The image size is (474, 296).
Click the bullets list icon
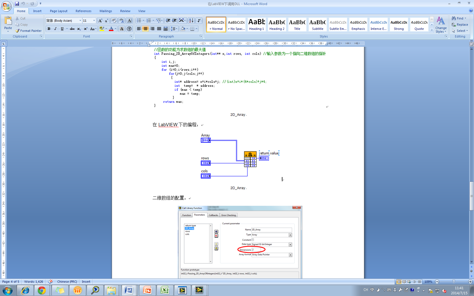pyautogui.click(x=139, y=21)
